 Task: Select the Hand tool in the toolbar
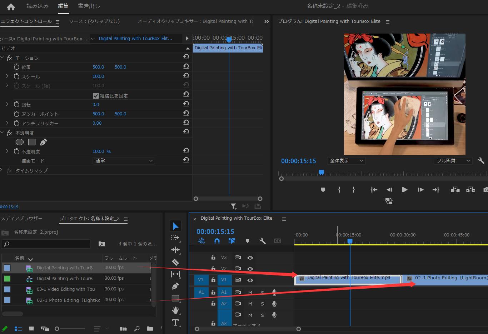coord(175,310)
